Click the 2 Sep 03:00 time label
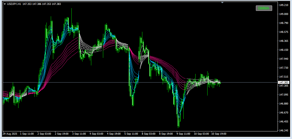292x139 pixels. click(x=45, y=134)
